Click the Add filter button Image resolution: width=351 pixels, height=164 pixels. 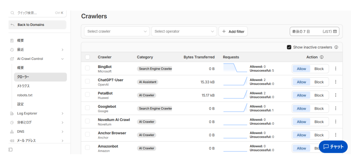coord(233,31)
